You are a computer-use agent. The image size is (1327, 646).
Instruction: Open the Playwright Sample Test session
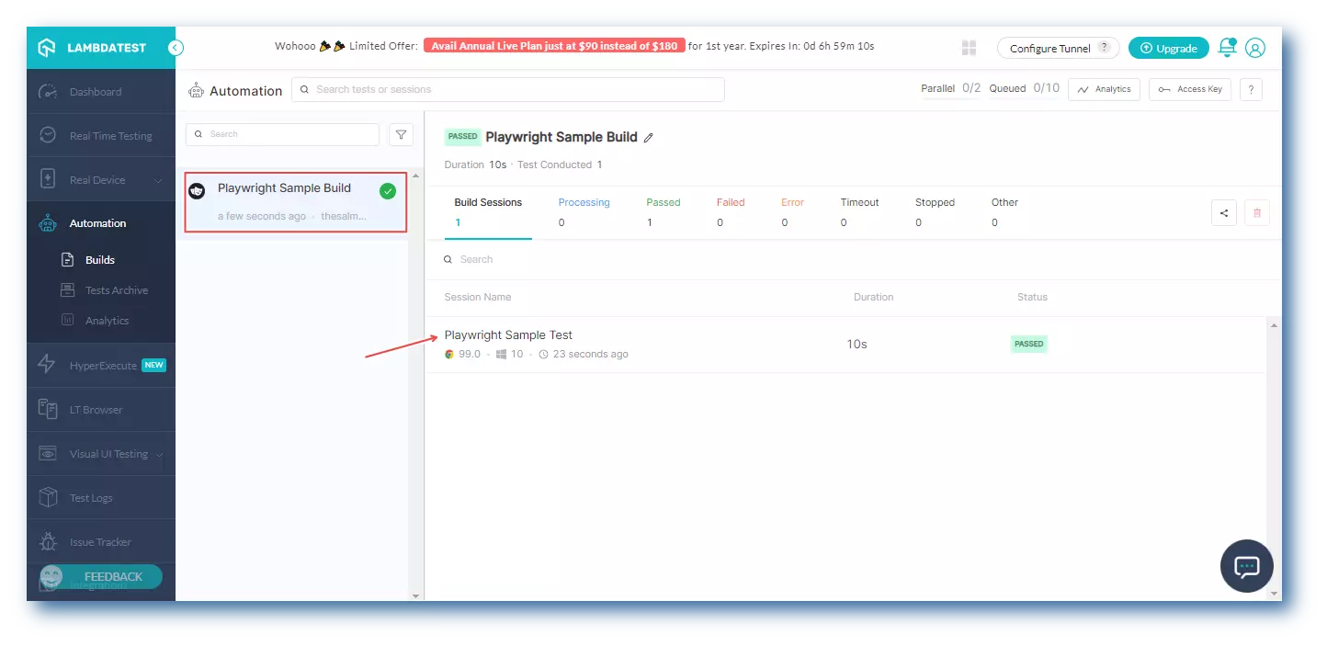coord(508,335)
